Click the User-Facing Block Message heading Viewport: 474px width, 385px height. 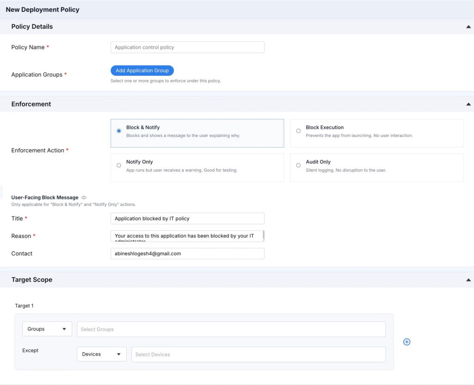point(45,197)
